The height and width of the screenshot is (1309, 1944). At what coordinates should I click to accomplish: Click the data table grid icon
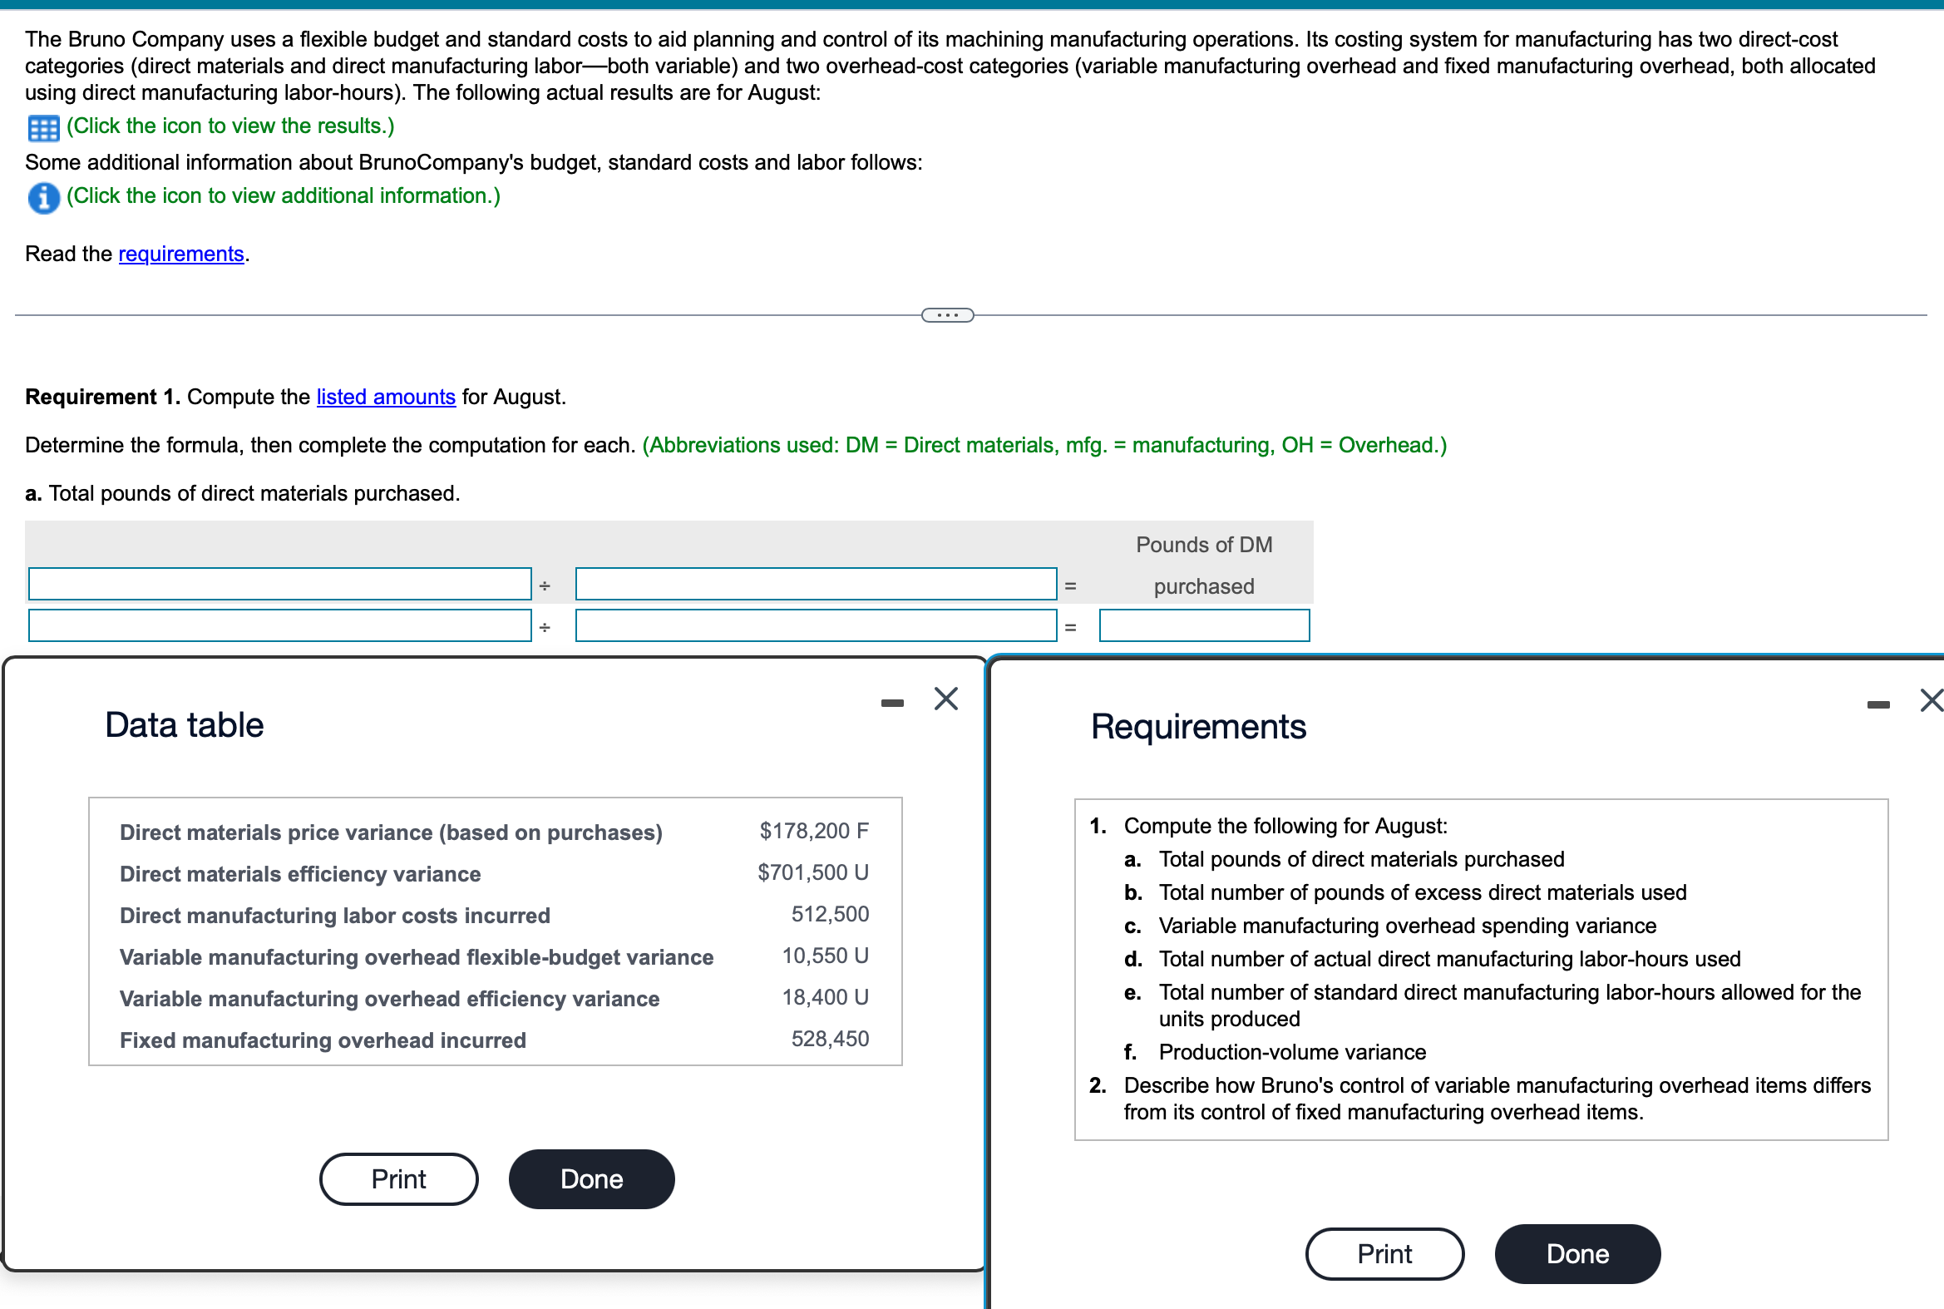pyautogui.click(x=43, y=128)
